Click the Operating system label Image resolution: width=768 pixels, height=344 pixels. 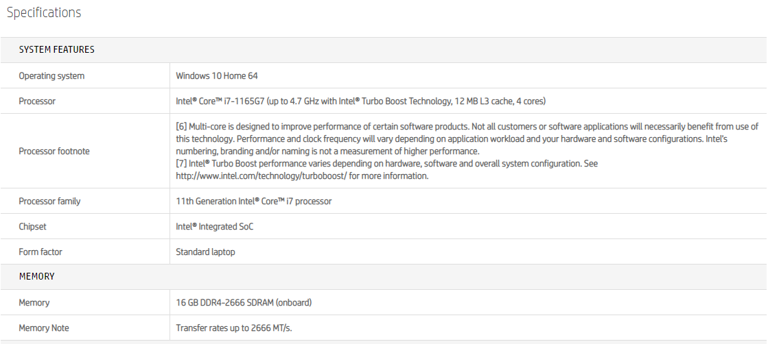51,76
